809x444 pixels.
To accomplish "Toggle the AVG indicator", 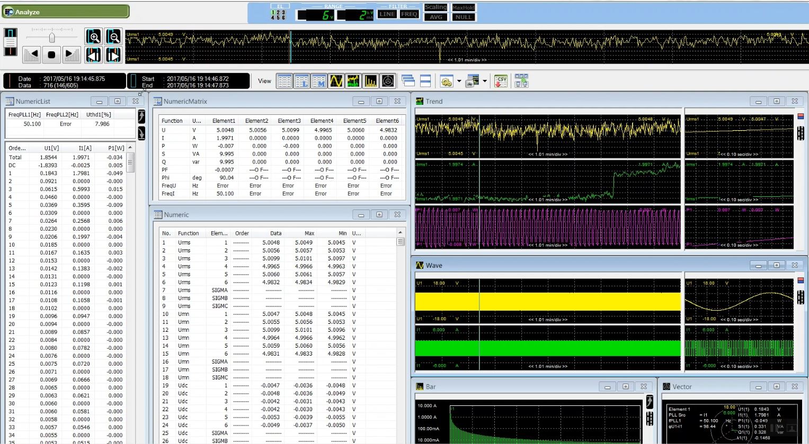I will (x=436, y=17).
